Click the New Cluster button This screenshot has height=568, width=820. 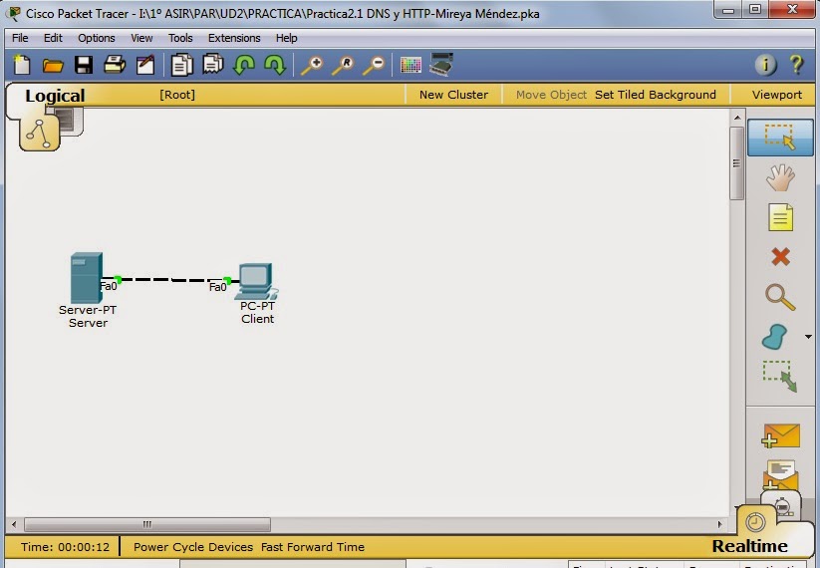click(x=453, y=95)
